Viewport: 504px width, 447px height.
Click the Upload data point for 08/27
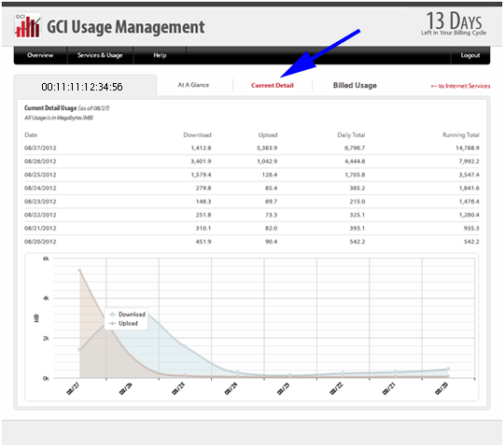pyautogui.click(x=79, y=271)
